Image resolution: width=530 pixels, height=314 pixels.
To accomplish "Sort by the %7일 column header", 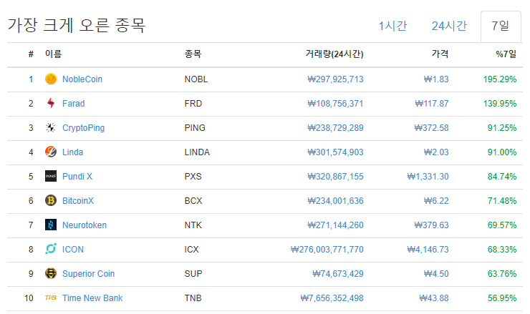I will click(506, 54).
